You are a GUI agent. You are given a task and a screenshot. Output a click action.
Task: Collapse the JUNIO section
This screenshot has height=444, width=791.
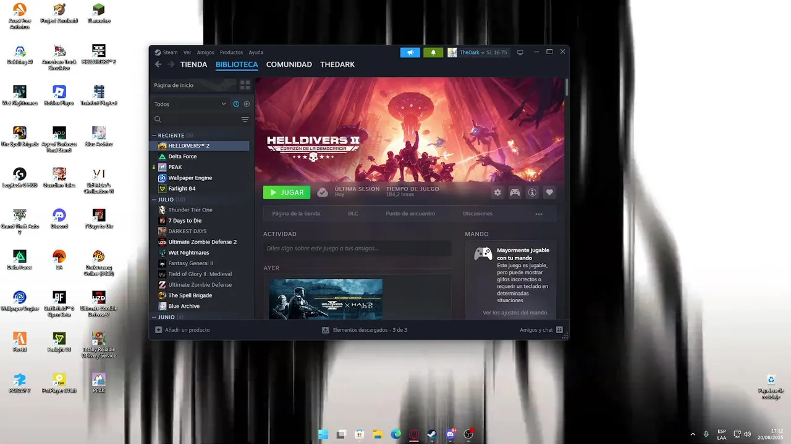154,317
